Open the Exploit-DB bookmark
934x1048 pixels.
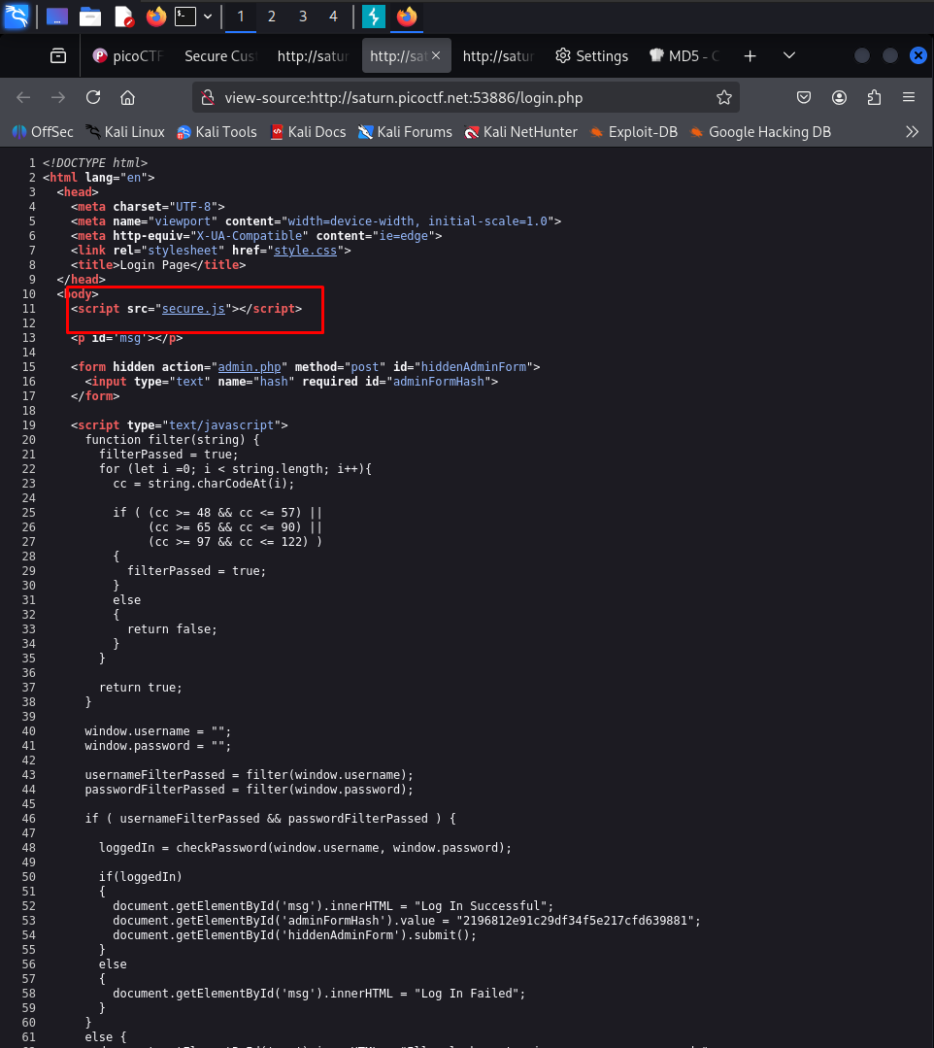click(x=633, y=131)
